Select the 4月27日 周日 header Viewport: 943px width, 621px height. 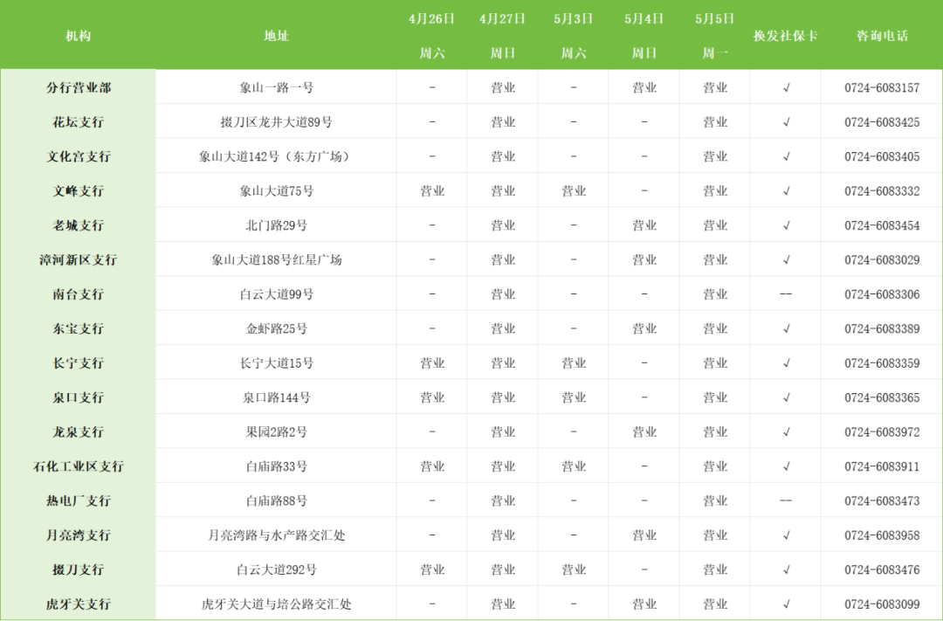pyautogui.click(x=502, y=36)
